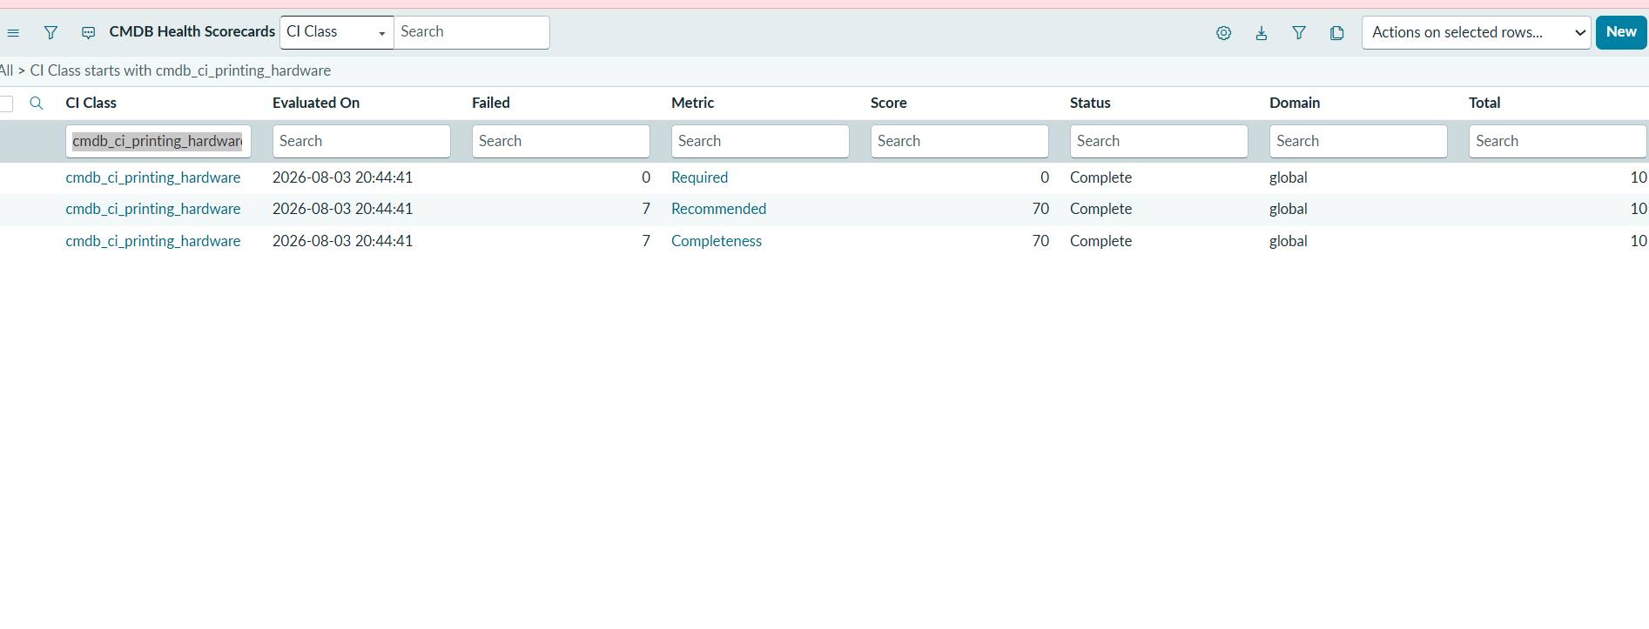1649x629 pixels.
Task: Expand Actions on selected rows dropdown
Action: [1477, 32]
